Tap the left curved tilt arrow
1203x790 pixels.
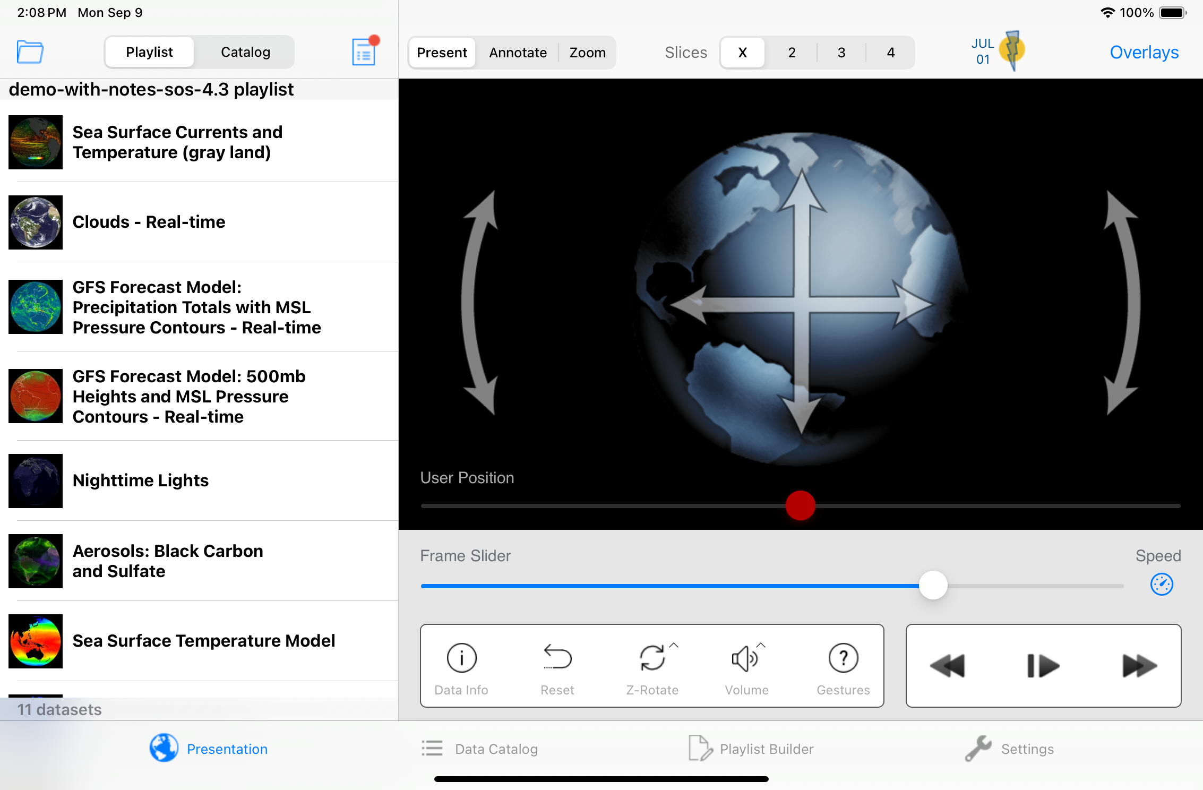click(x=480, y=302)
